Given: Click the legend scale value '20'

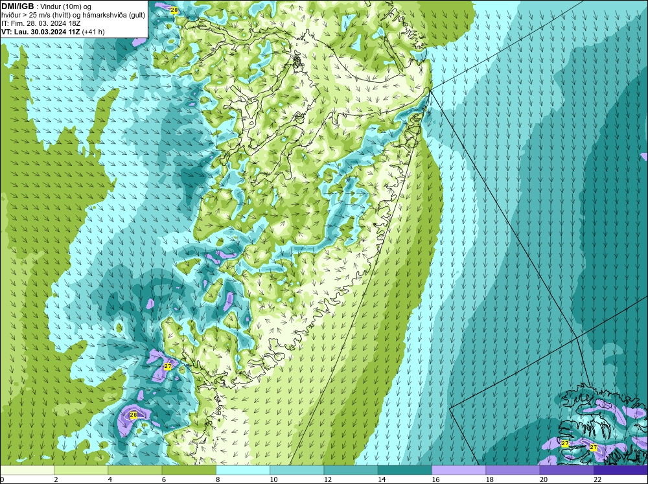Looking at the screenshot, I should tap(544, 479).
